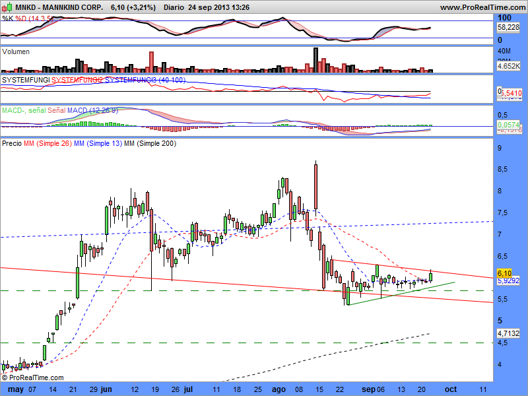
Task: Click the MM (Simple 13) legend label
Action: point(98,143)
